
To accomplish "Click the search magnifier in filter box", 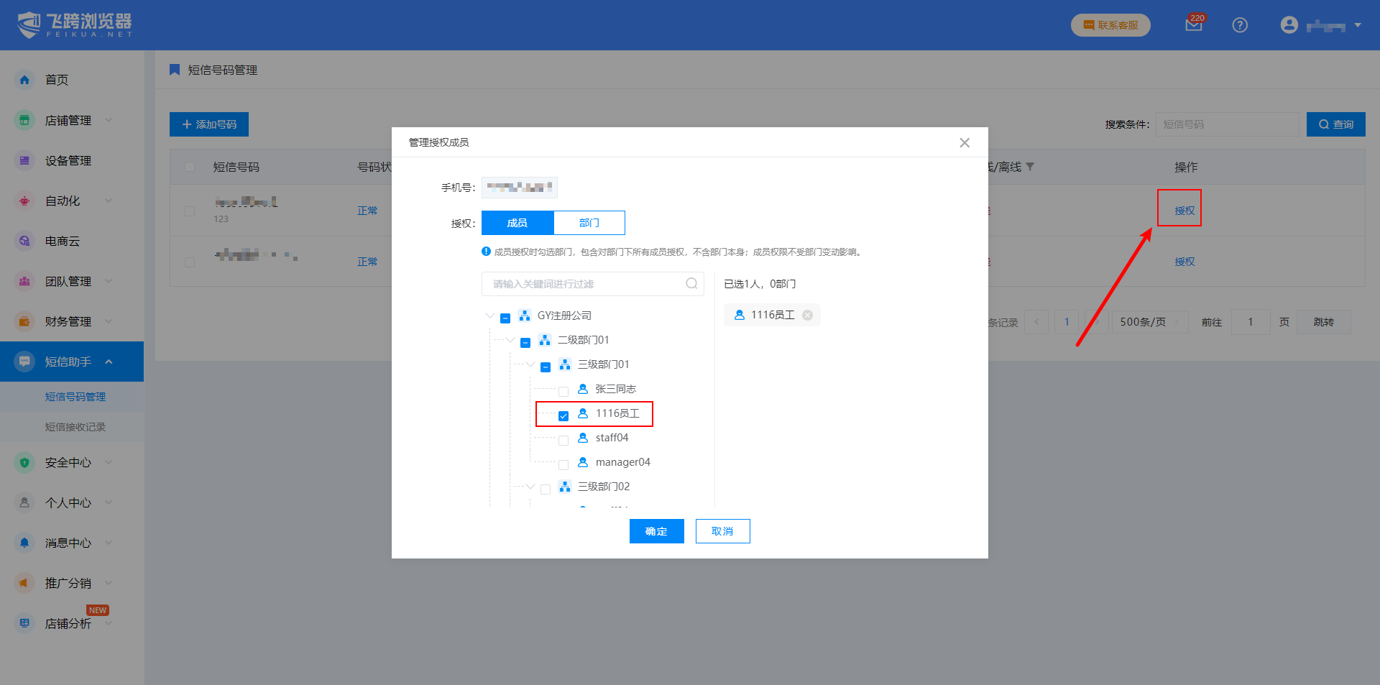I will tap(691, 284).
